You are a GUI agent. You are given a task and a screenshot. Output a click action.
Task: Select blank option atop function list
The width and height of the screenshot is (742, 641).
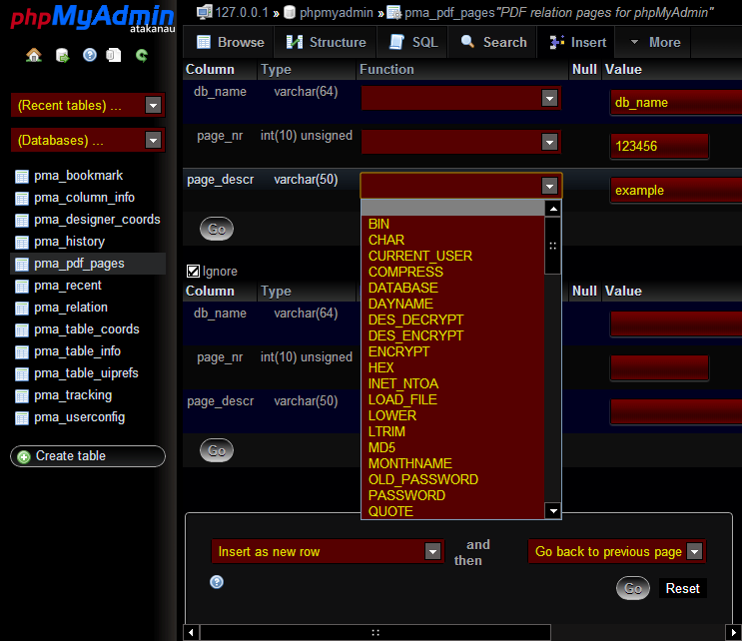[x=452, y=208]
